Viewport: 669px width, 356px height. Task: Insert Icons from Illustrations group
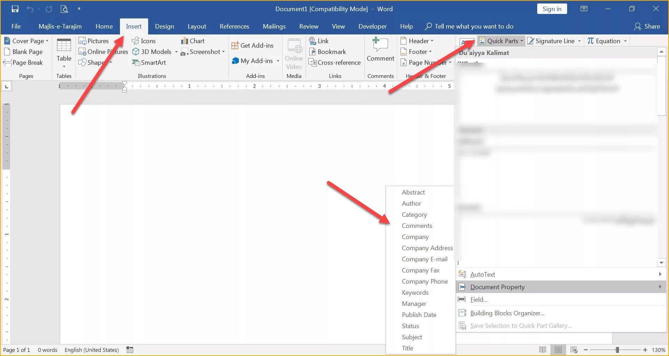pyautogui.click(x=144, y=41)
